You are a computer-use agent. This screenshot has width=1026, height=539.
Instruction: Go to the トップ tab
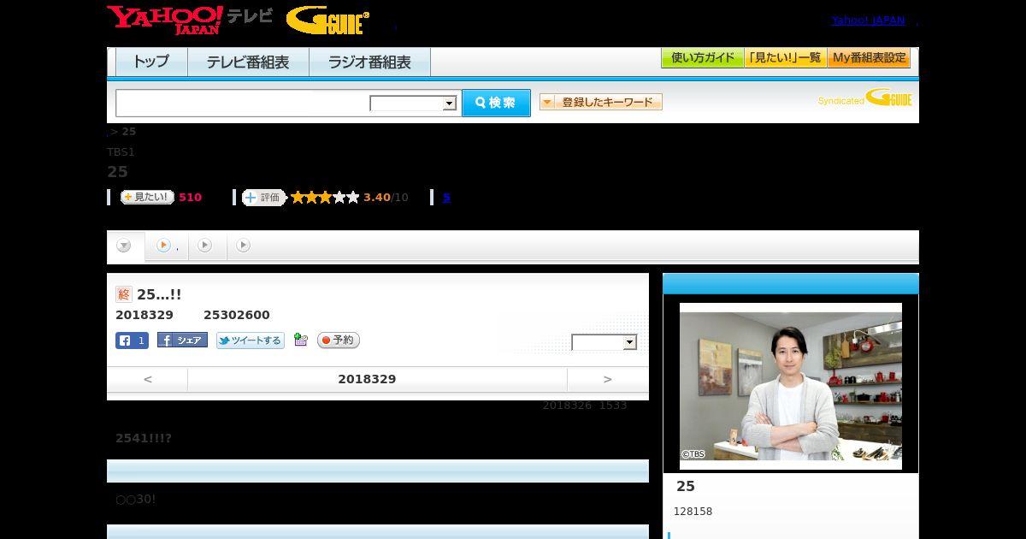point(151,62)
